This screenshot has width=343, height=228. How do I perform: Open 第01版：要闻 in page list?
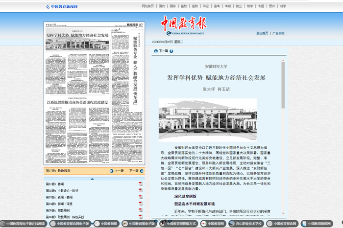[x=55, y=184]
